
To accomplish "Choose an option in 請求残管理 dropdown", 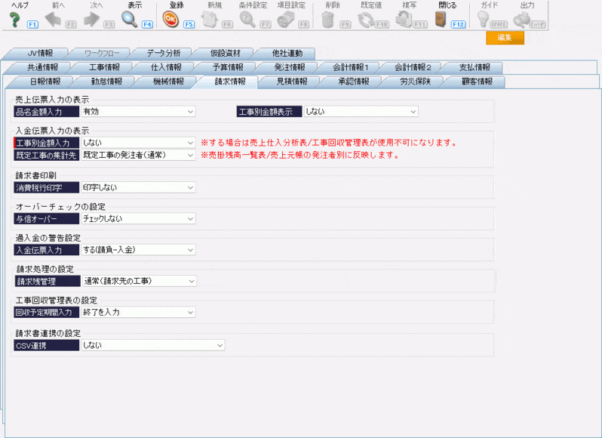I will pos(137,282).
